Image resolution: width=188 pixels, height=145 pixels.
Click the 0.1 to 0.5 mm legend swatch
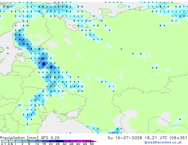point(5,141)
